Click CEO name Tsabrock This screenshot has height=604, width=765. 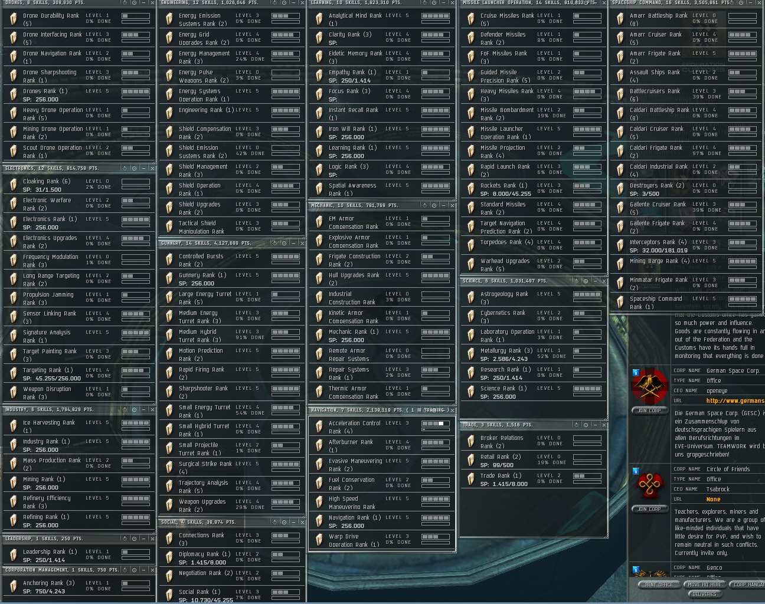click(x=718, y=490)
